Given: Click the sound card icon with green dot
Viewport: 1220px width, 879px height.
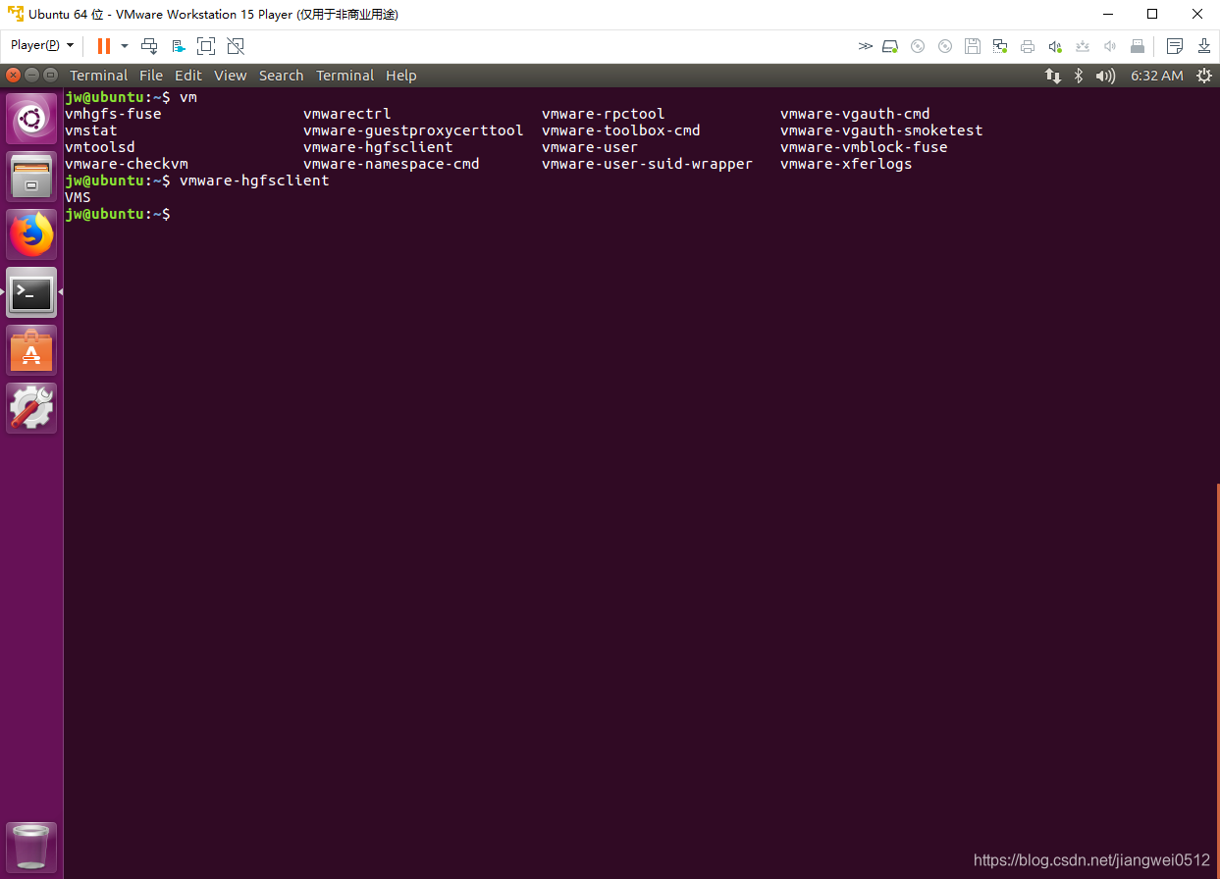Looking at the screenshot, I should pyautogui.click(x=1055, y=46).
